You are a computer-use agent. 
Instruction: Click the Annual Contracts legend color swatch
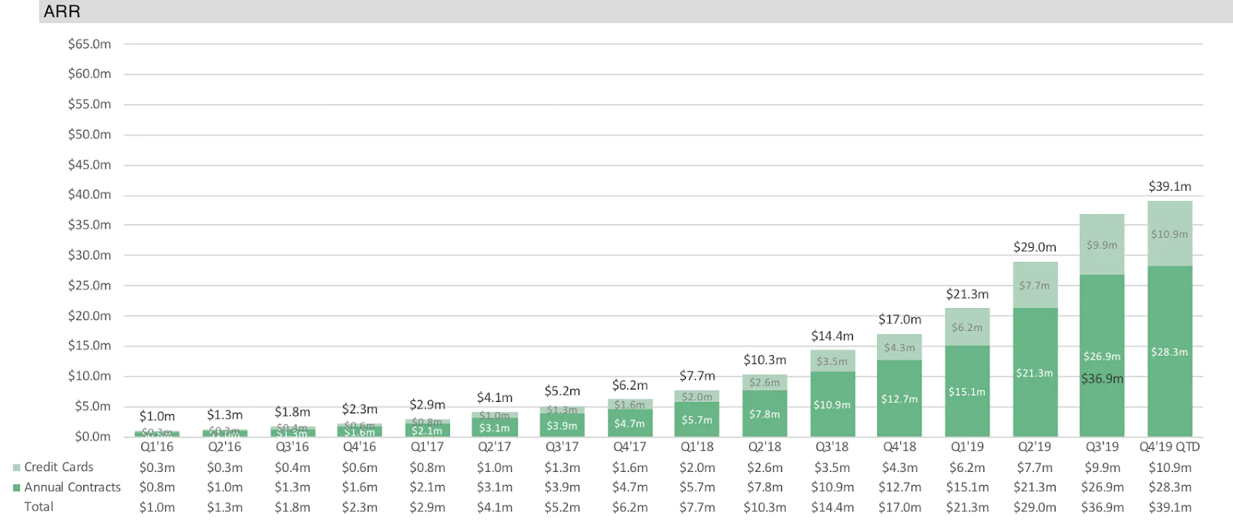click(x=16, y=487)
